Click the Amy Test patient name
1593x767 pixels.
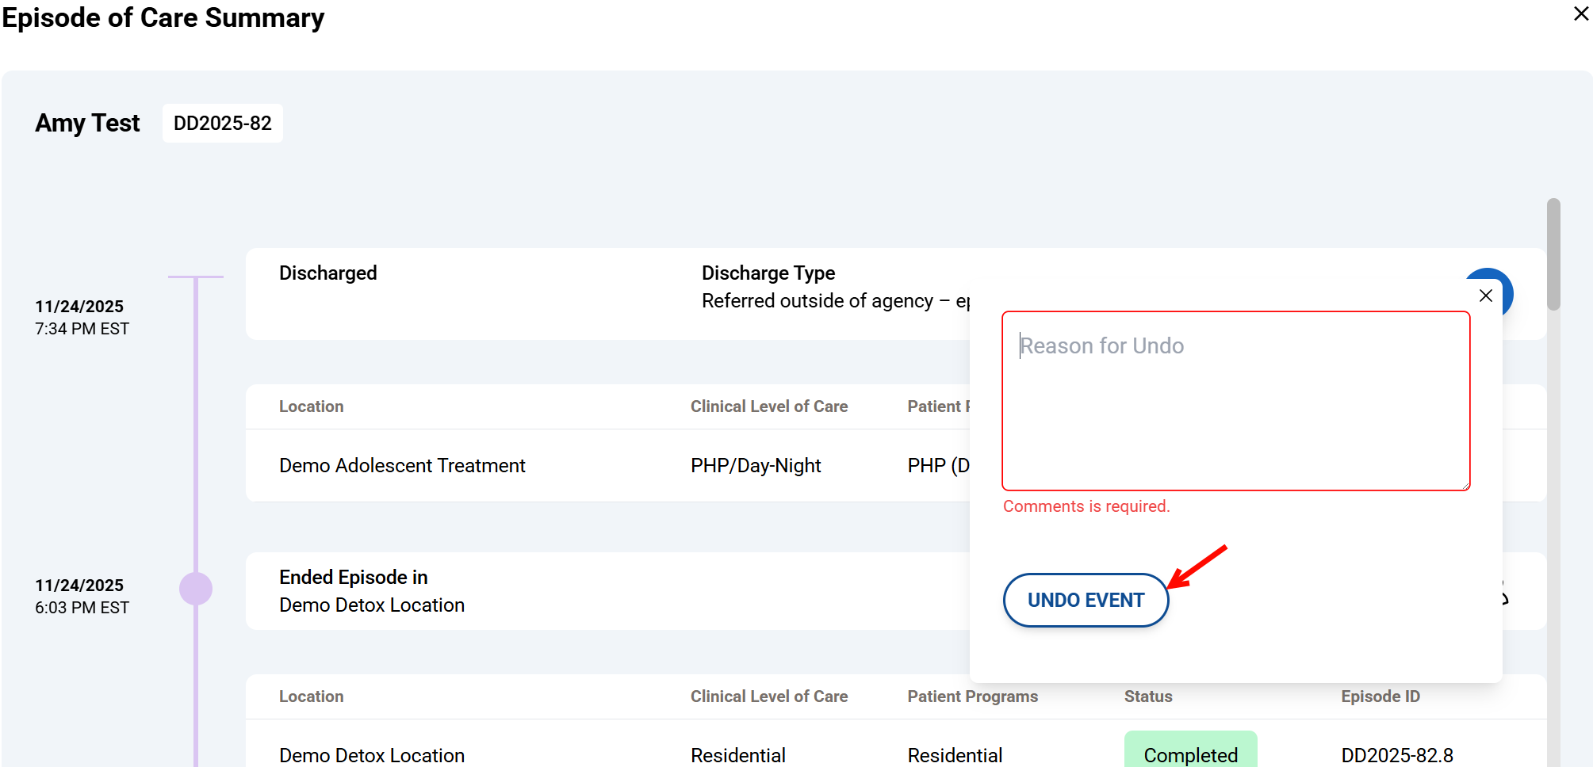(87, 124)
